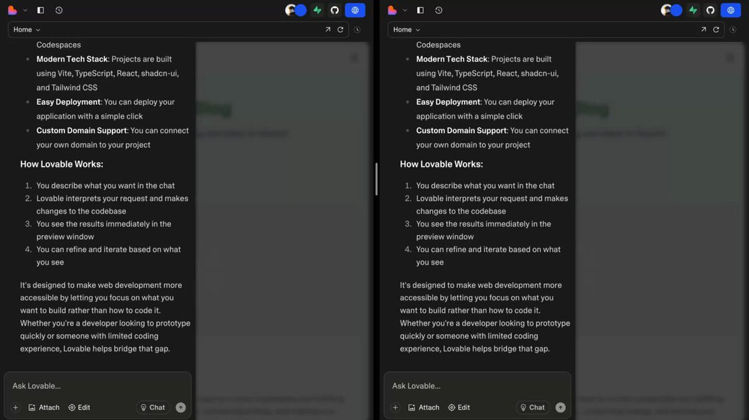This screenshot has height=420, width=749.
Task: Click the user avatar in right window
Action: (x=666, y=10)
